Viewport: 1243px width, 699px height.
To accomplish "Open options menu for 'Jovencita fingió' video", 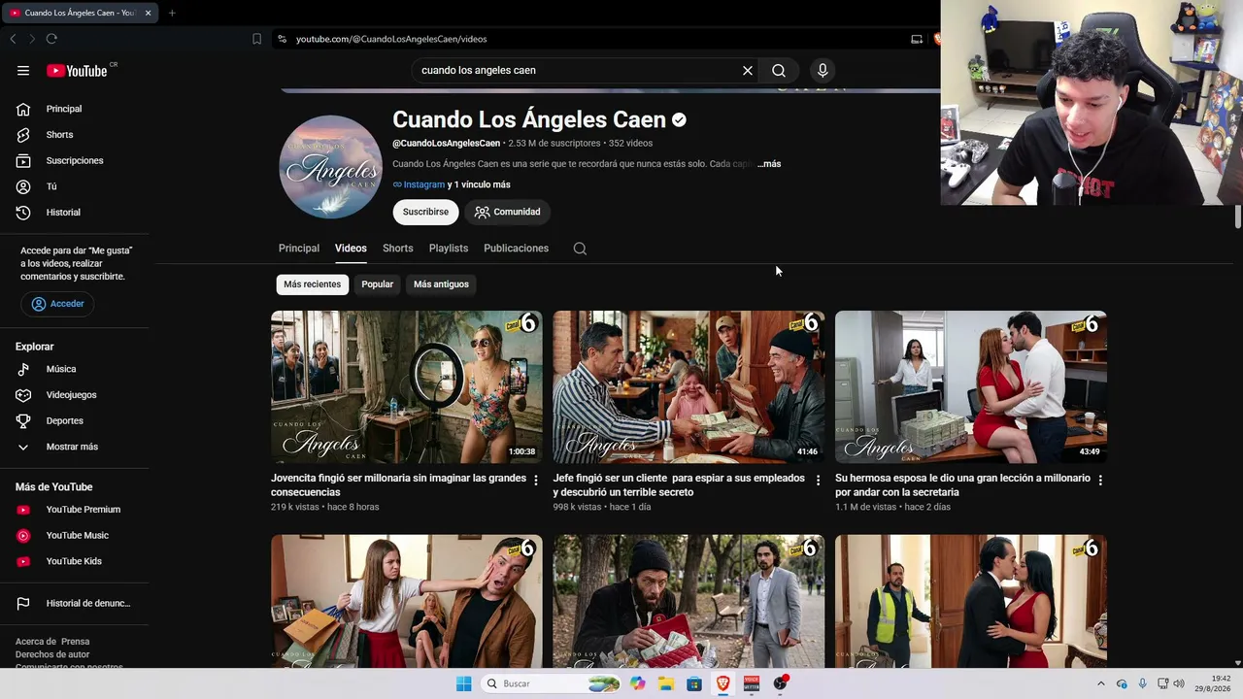I will (x=536, y=480).
